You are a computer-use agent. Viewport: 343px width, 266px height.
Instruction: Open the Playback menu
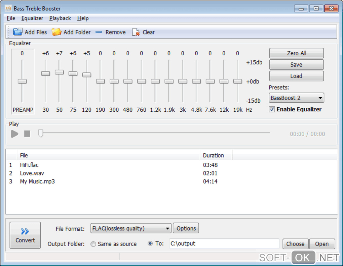click(60, 18)
